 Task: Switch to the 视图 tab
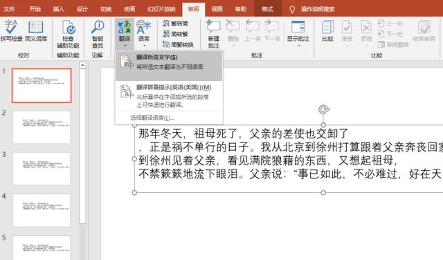217,9
